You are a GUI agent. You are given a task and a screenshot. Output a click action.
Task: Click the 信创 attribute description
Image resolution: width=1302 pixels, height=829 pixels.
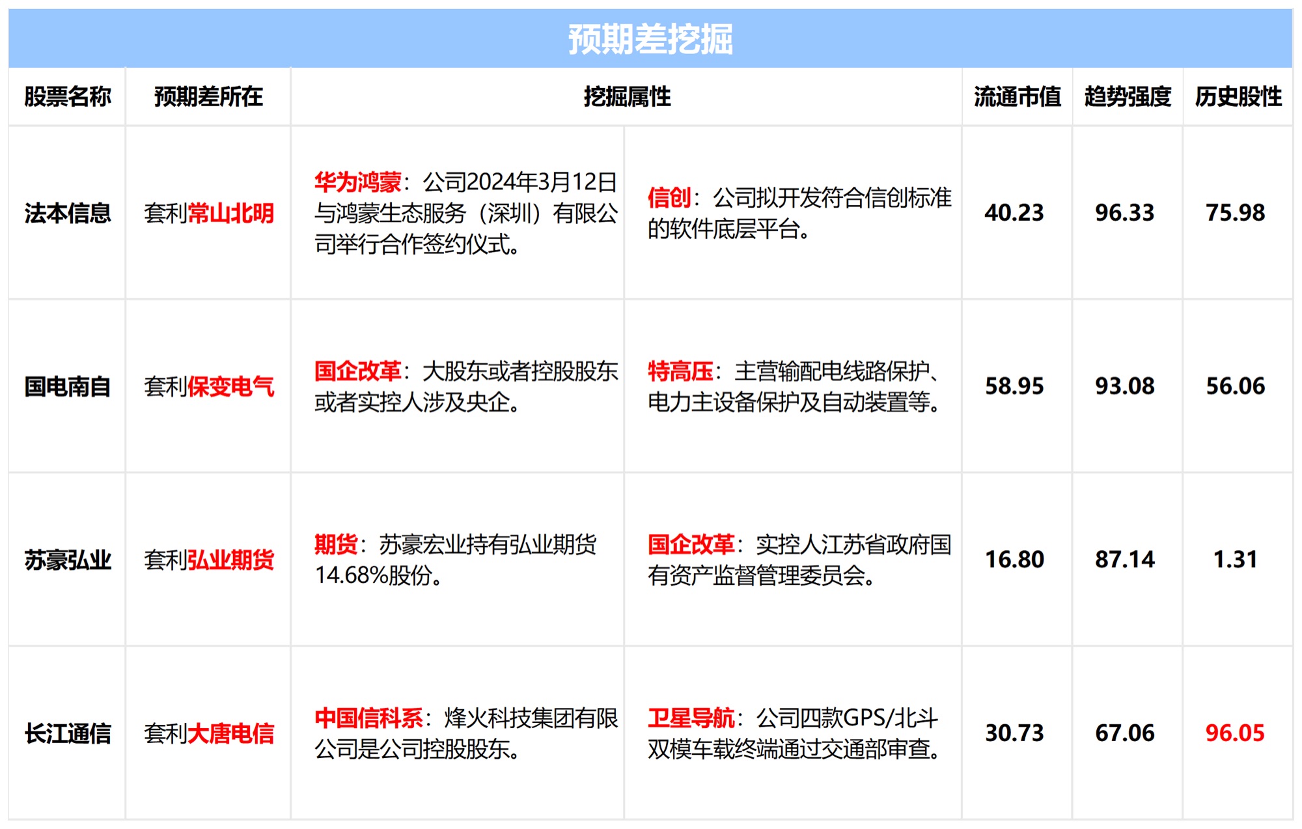click(799, 213)
